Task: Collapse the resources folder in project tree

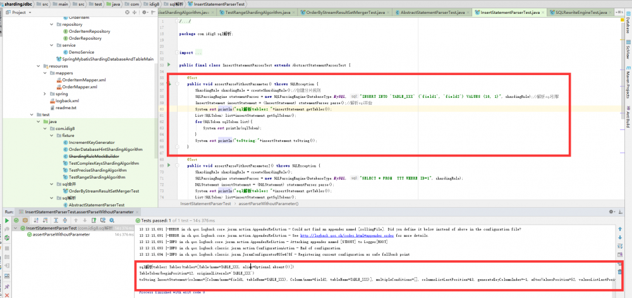Action: [x=37, y=66]
